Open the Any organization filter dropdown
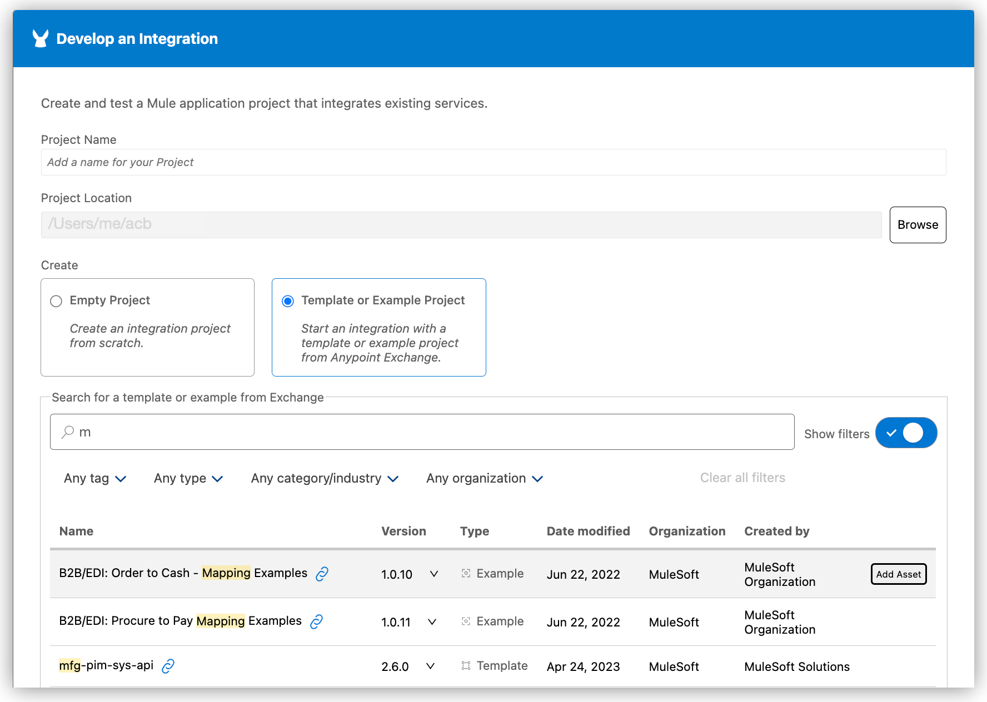This screenshot has height=702, width=987. coord(484,478)
